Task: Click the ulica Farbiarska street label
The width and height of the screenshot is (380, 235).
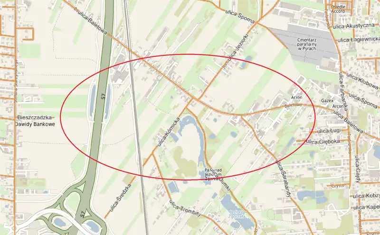Action: (343, 91)
